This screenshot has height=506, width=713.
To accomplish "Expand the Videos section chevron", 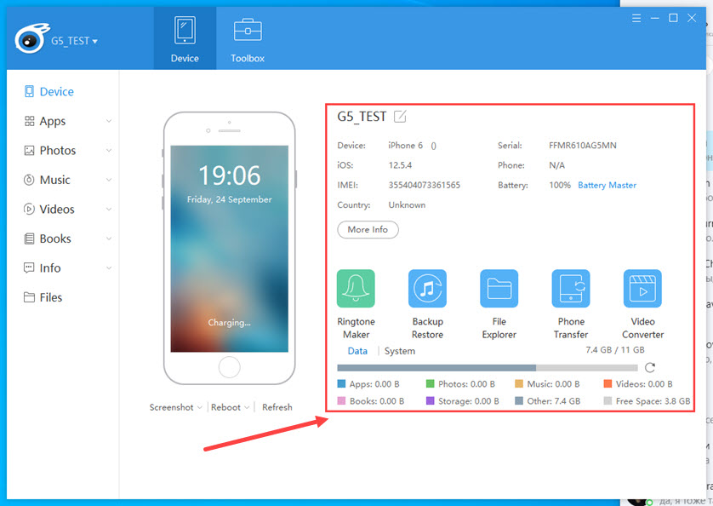I will [x=109, y=209].
